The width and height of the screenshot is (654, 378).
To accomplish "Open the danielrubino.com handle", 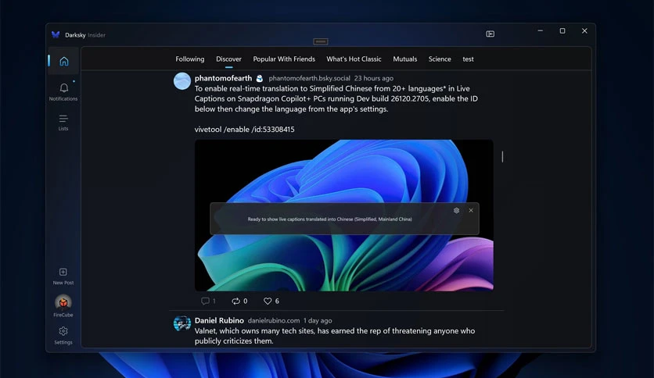I will (x=274, y=320).
